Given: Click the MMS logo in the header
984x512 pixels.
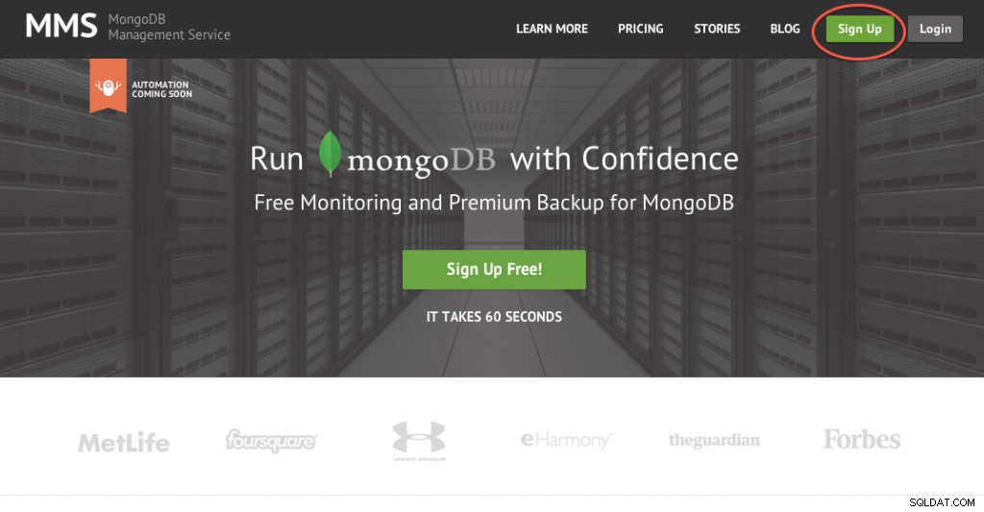Looking at the screenshot, I should pyautogui.click(x=61, y=26).
